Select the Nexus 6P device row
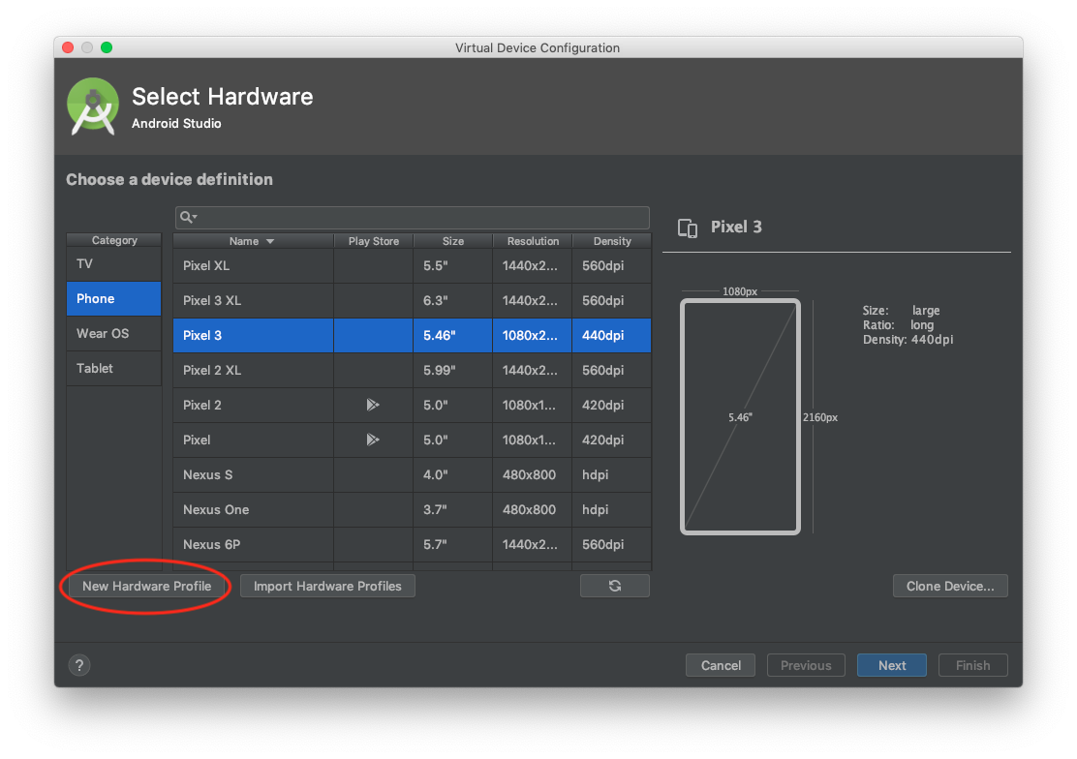This screenshot has width=1077, height=759. click(x=413, y=545)
